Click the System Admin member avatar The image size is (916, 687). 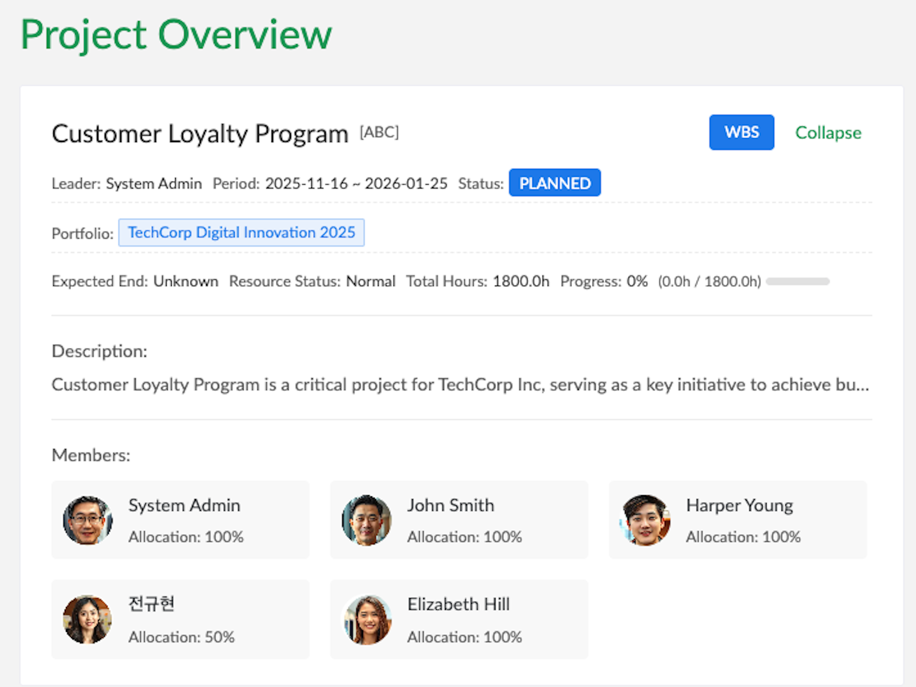[87, 520]
